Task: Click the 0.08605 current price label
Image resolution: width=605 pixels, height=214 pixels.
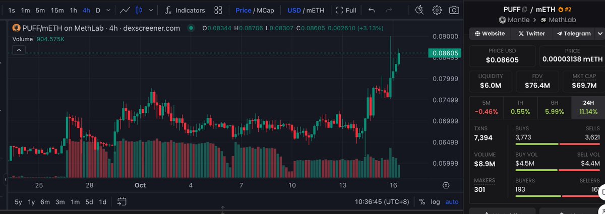Action: [444, 53]
